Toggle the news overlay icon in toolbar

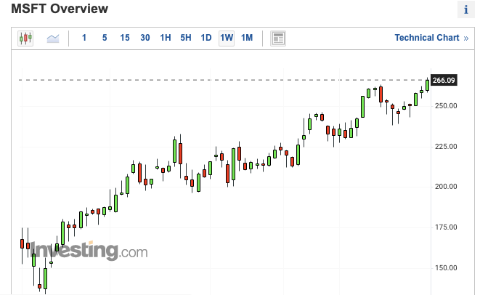(278, 39)
